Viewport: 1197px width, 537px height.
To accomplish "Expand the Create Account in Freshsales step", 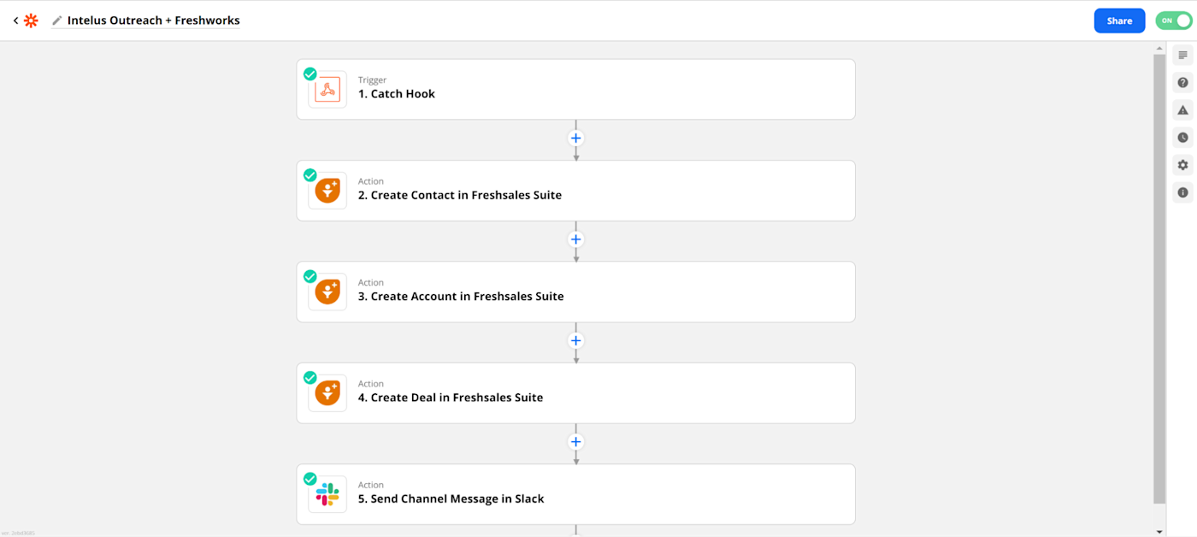I will [x=575, y=292].
